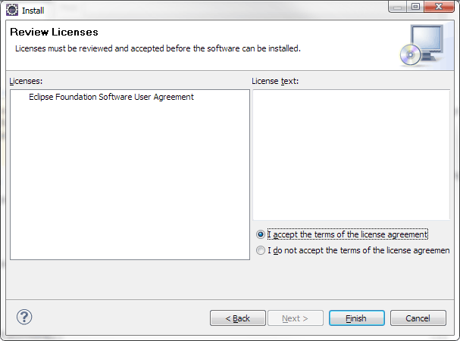
Task: Open help via the question mark icon
Action: pyautogui.click(x=24, y=317)
